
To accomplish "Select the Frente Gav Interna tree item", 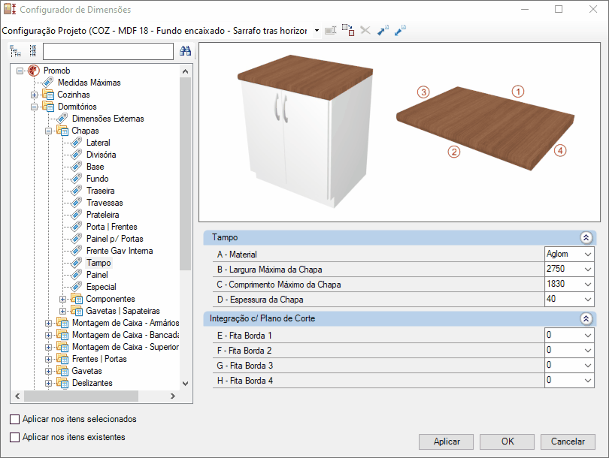I will (x=120, y=251).
